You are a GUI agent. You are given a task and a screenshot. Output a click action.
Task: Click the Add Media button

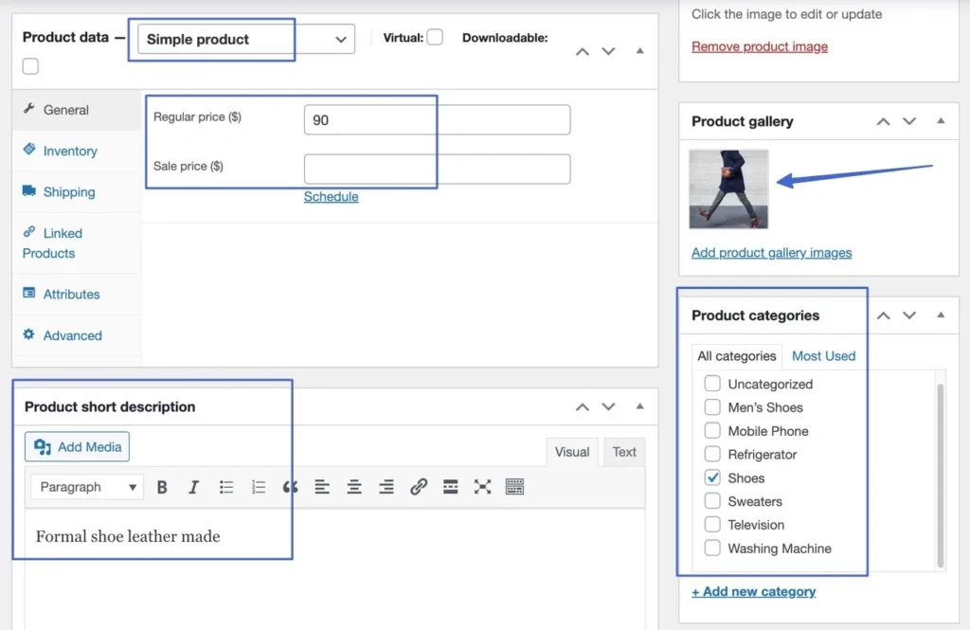[78, 447]
